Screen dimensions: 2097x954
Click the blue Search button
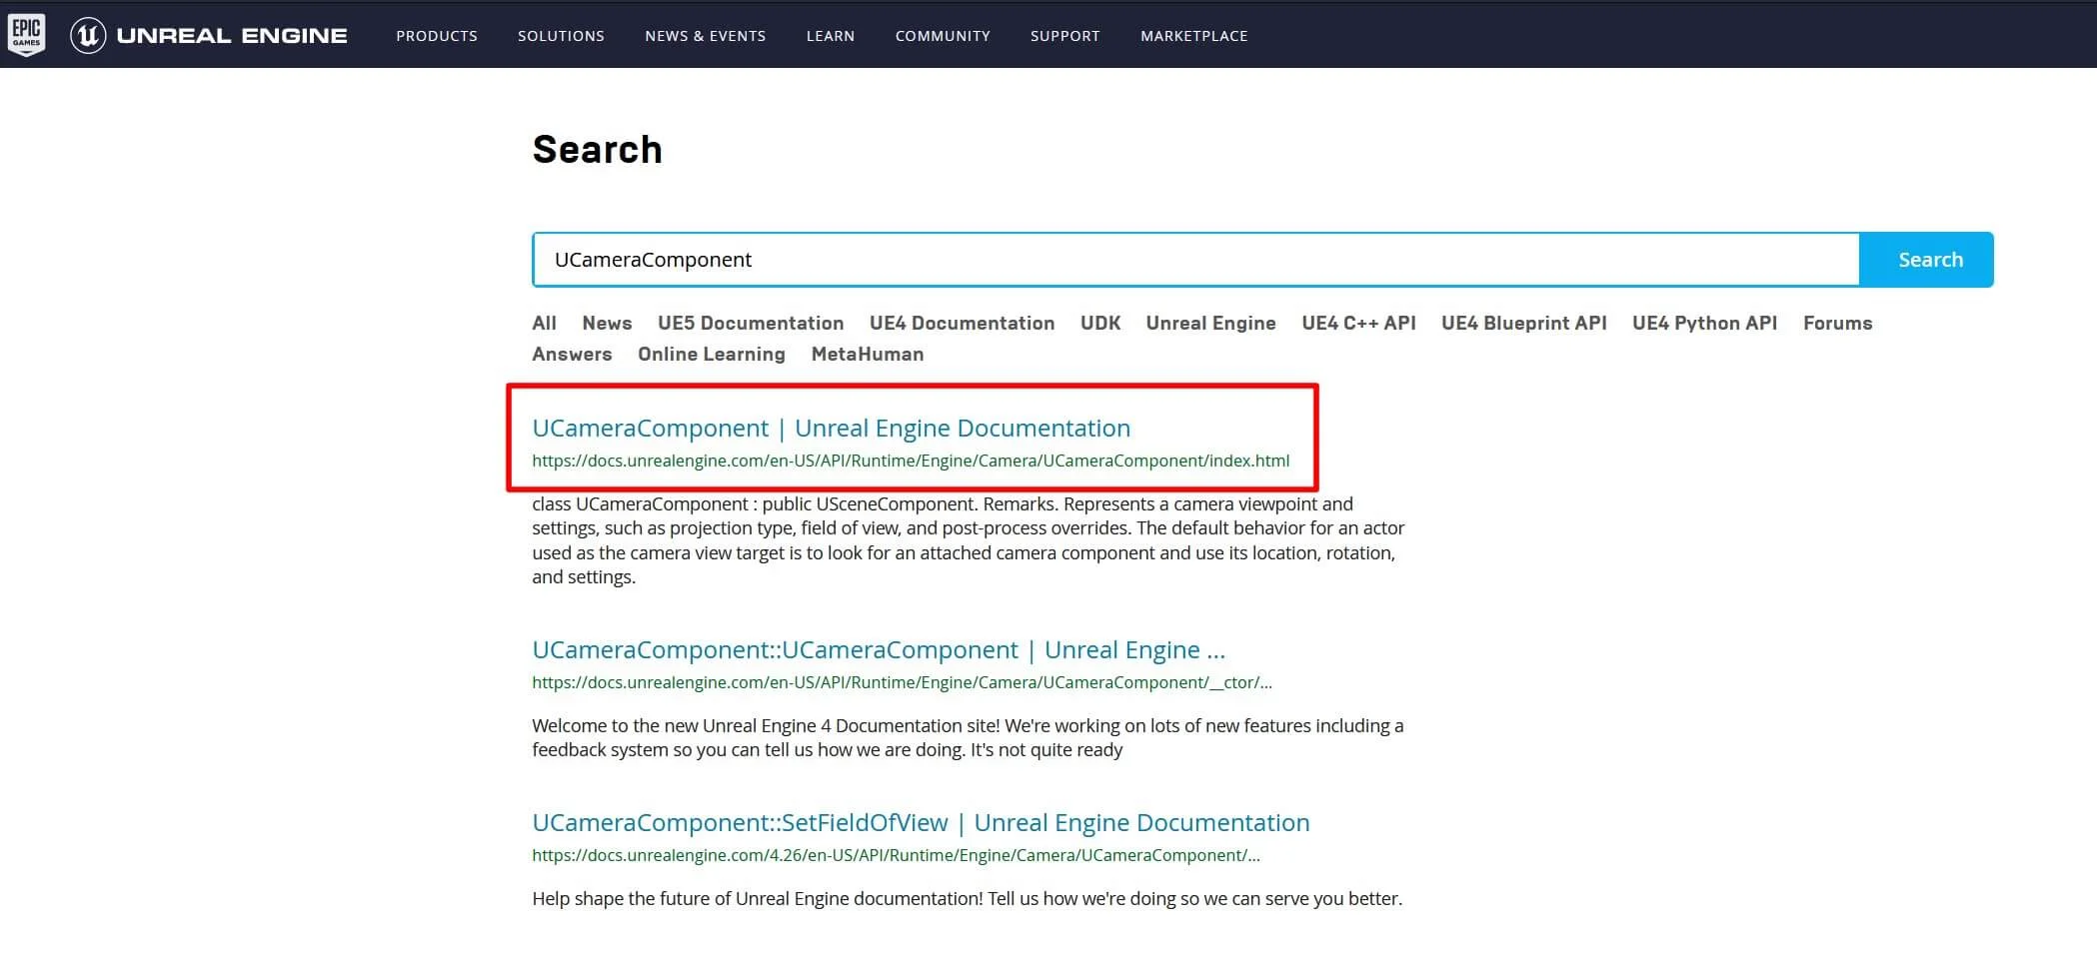(x=1927, y=260)
